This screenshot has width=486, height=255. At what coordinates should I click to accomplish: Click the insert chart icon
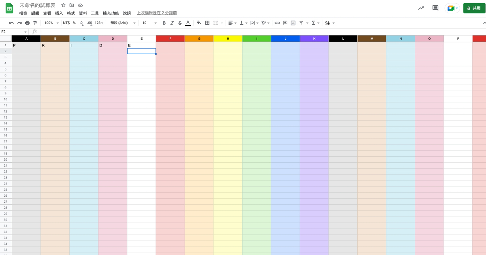point(293,23)
